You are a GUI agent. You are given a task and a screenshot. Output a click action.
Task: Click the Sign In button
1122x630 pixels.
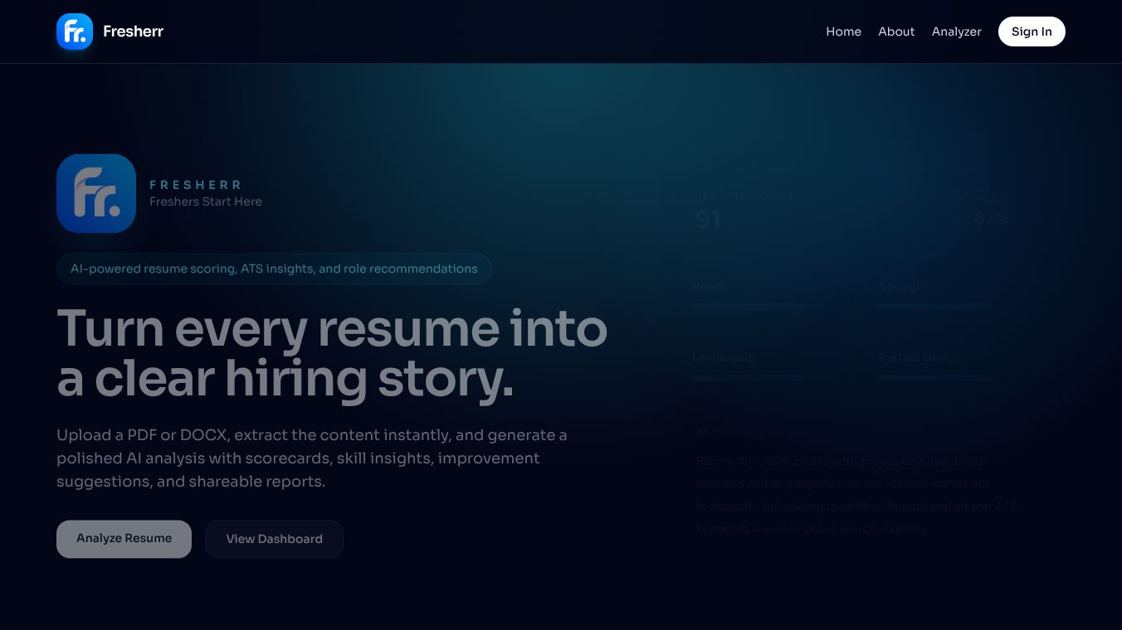point(1032,31)
